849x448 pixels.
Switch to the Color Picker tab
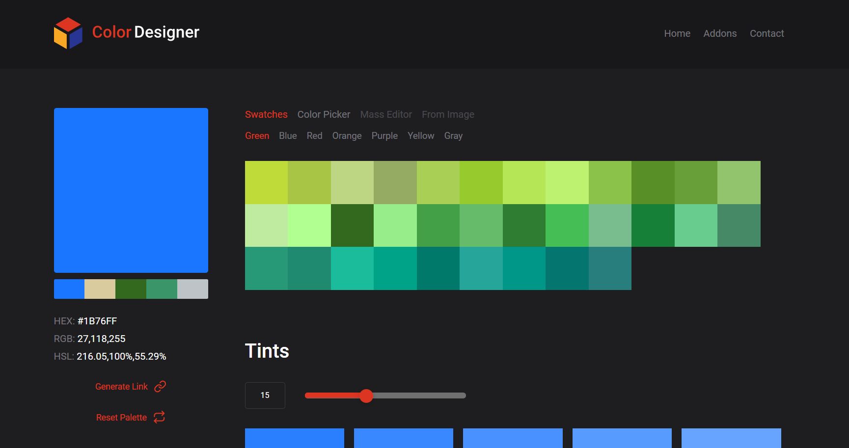click(x=324, y=114)
